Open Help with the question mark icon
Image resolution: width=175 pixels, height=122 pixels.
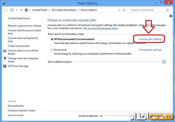[171, 16]
